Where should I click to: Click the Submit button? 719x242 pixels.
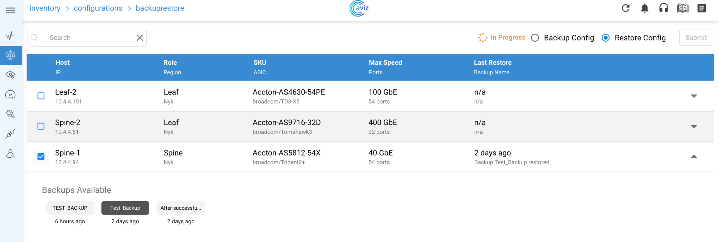click(x=696, y=38)
